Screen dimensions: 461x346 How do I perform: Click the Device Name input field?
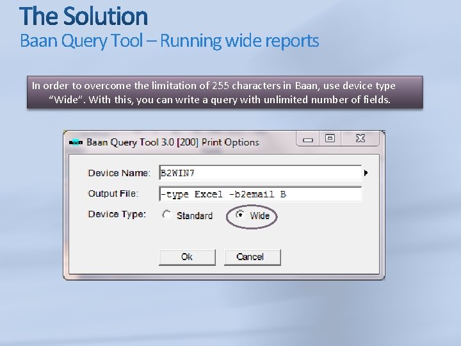260,173
